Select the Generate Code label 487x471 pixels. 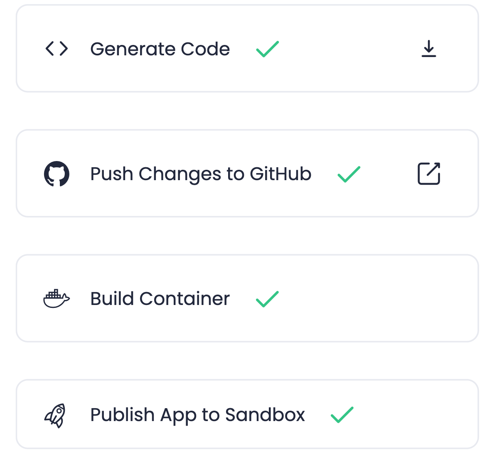[x=160, y=49]
